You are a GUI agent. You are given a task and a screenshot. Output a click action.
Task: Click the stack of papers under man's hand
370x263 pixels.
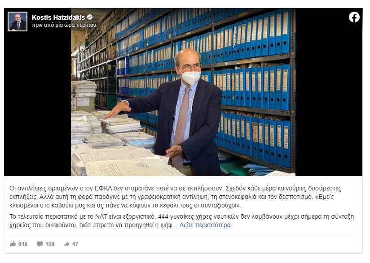pos(121,125)
